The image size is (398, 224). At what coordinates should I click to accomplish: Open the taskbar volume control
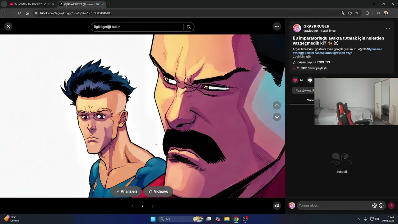(377, 219)
